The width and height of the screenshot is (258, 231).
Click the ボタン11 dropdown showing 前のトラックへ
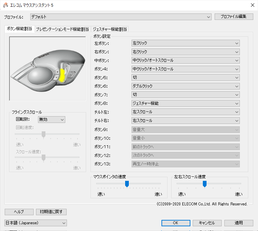coord(185,147)
